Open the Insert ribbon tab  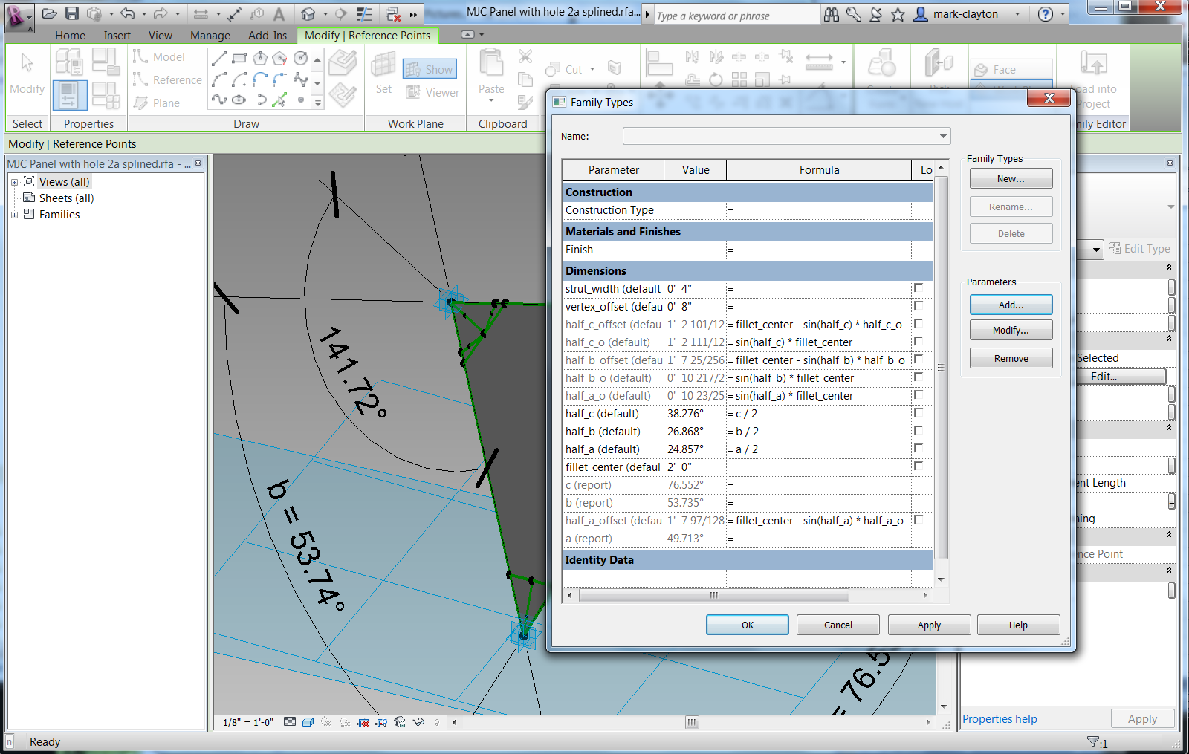pyautogui.click(x=117, y=36)
